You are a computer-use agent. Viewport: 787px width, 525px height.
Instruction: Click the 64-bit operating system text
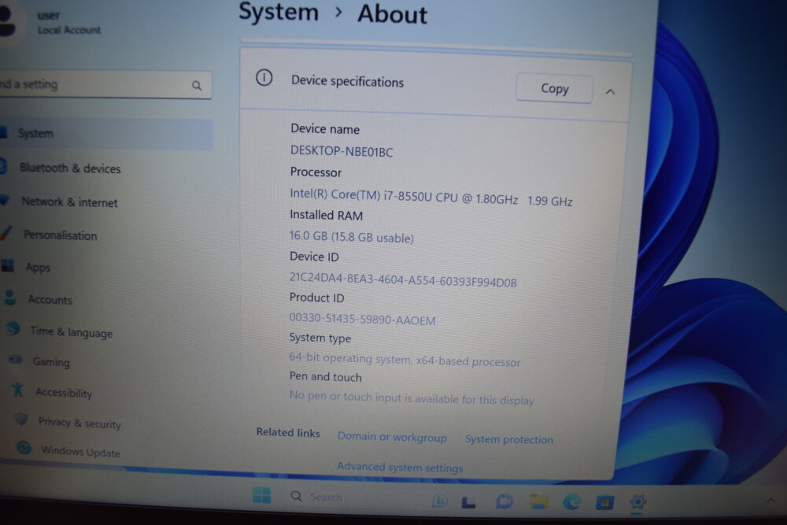coord(405,360)
